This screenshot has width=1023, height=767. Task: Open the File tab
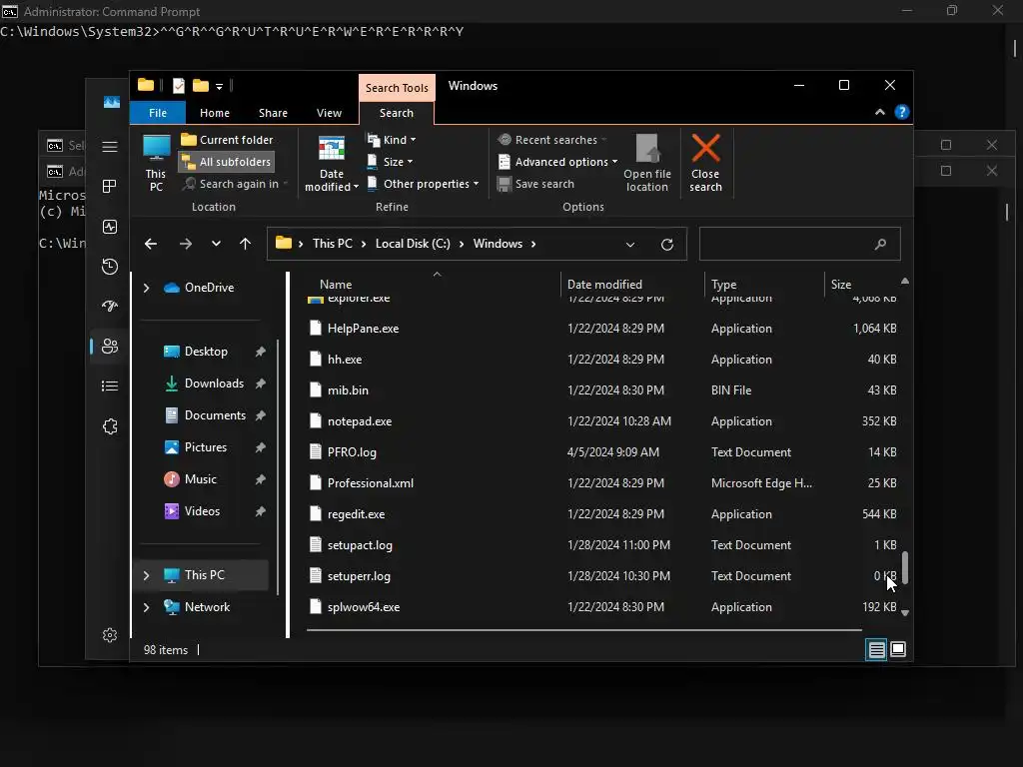tap(158, 113)
